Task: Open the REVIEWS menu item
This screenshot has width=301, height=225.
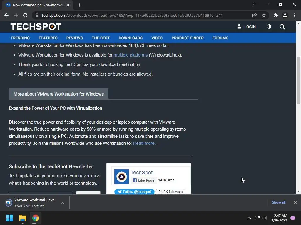Action: click(x=74, y=38)
